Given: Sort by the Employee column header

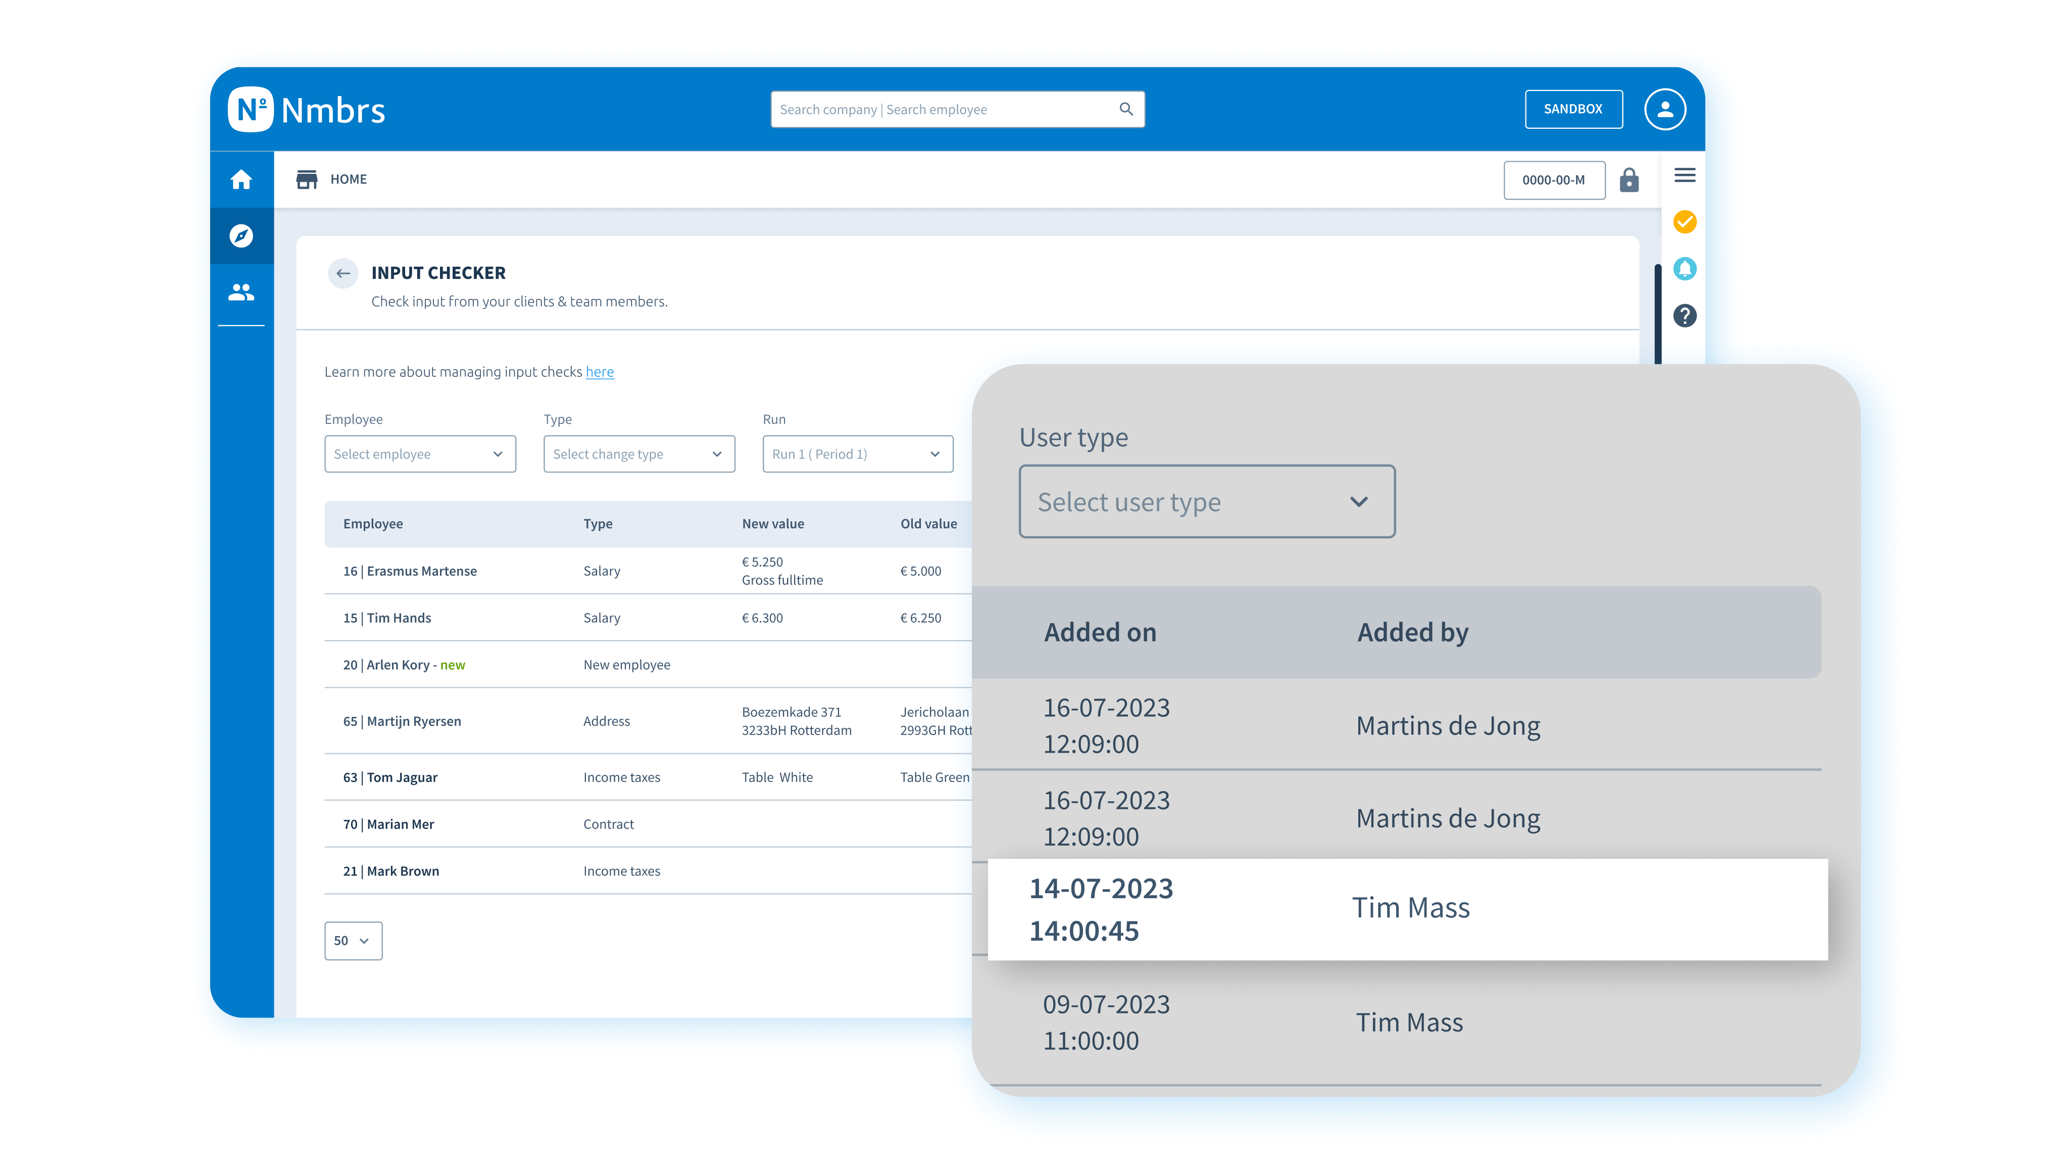Looking at the screenshot, I should 373,524.
